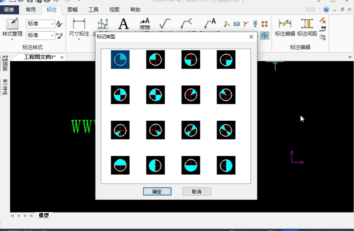This screenshot has width=354, height=231.
Task: Open the 帮助 ribbon tab
Action: (x=135, y=10)
